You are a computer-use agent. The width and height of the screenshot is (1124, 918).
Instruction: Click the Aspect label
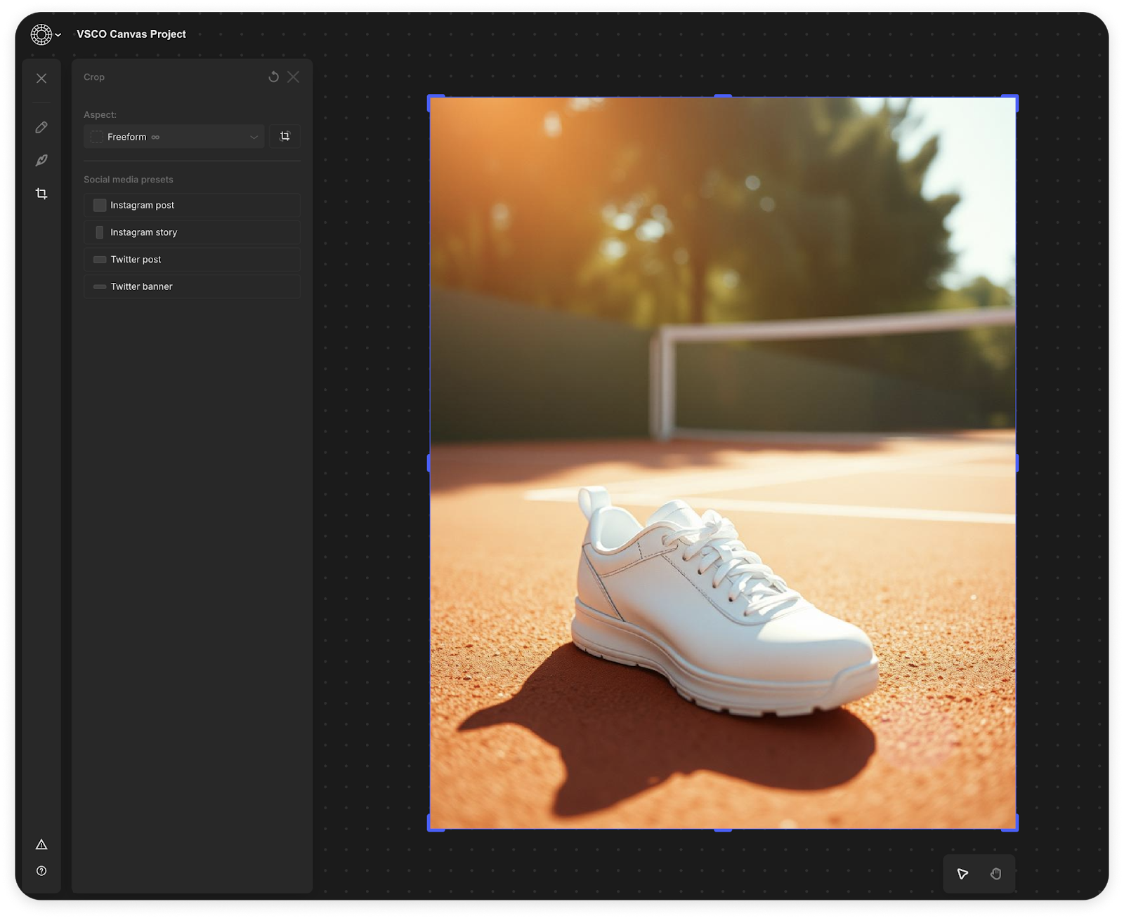[100, 114]
